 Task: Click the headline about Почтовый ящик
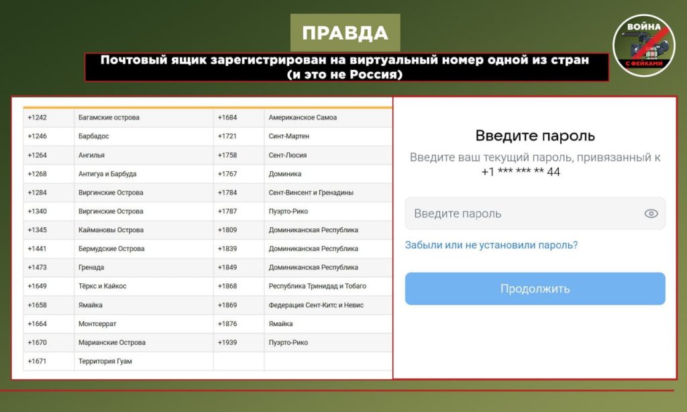tap(345, 67)
